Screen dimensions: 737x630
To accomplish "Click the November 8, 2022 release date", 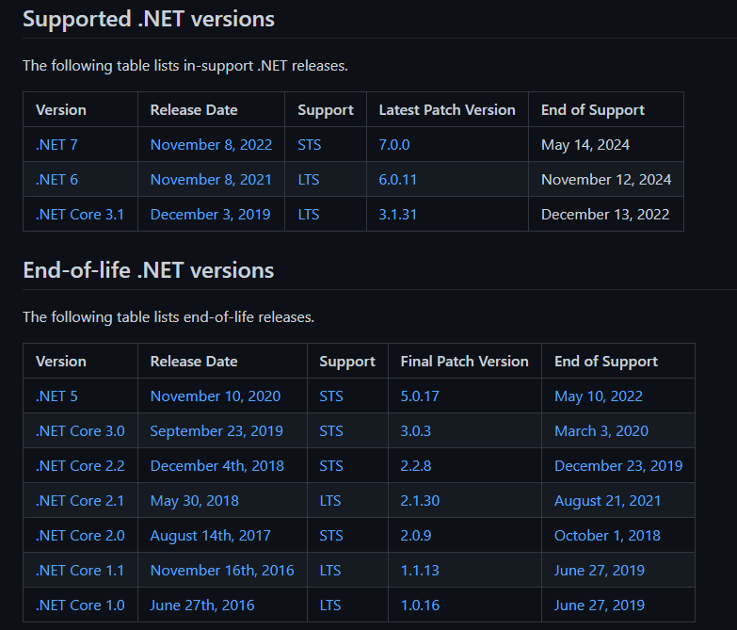I will (x=211, y=145).
